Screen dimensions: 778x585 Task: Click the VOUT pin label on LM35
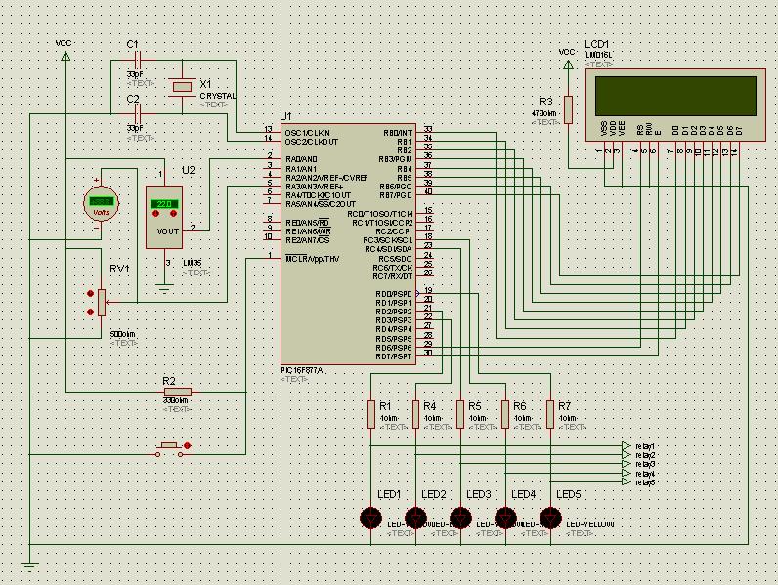pyautogui.click(x=168, y=231)
